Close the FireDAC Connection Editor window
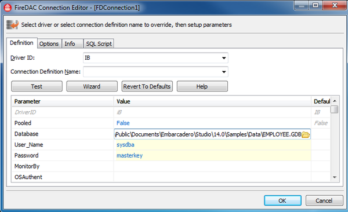348x212 pixels. tap(335, 5)
